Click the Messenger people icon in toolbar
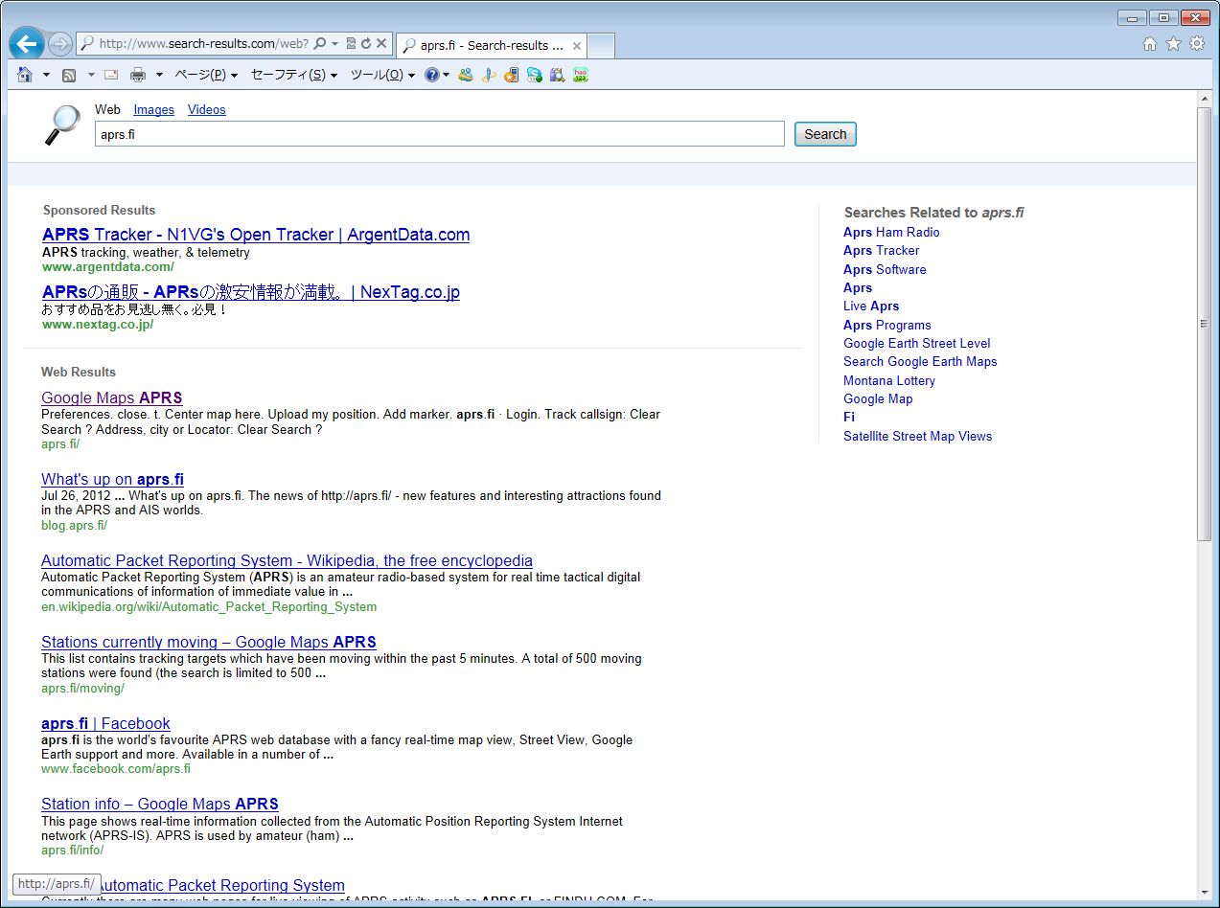 click(x=466, y=75)
